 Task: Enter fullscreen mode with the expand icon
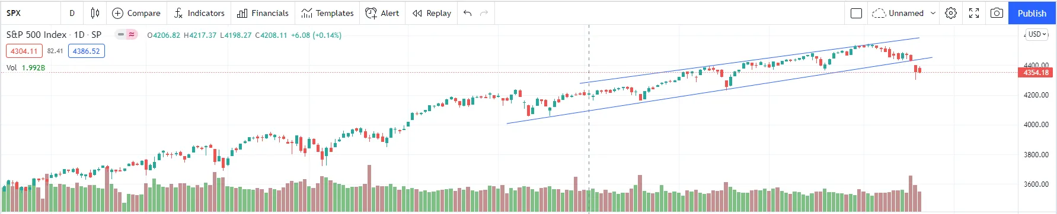tap(974, 13)
